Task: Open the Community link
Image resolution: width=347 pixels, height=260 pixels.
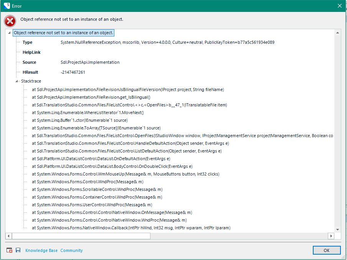Action: tap(71, 250)
